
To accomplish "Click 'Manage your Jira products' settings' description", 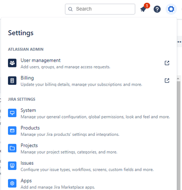I will coord(70,135).
